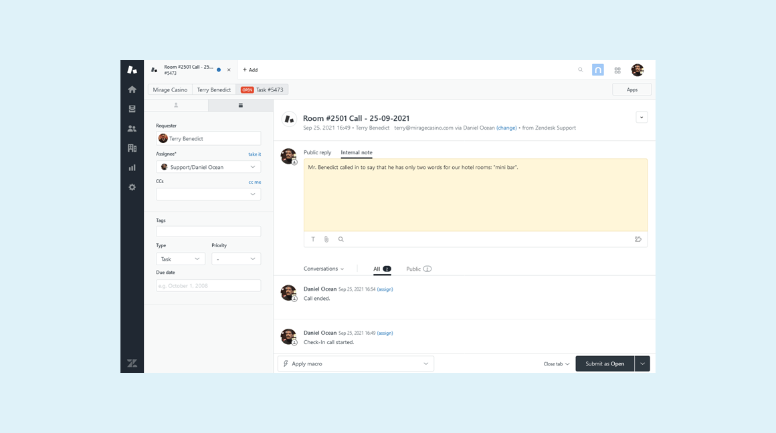Click the 'take it' assignee link
Image resolution: width=776 pixels, height=433 pixels.
[254, 154]
